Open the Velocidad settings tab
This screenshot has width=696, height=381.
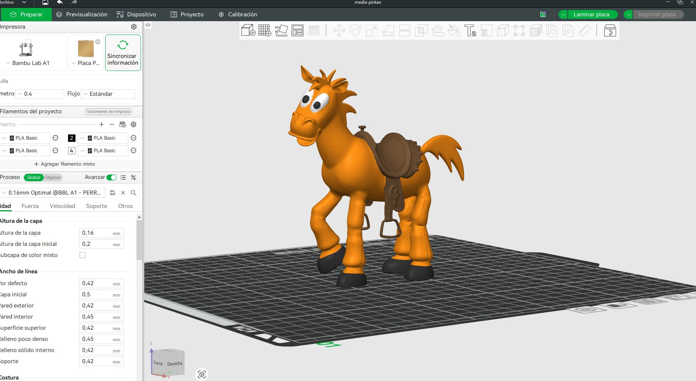(62, 206)
